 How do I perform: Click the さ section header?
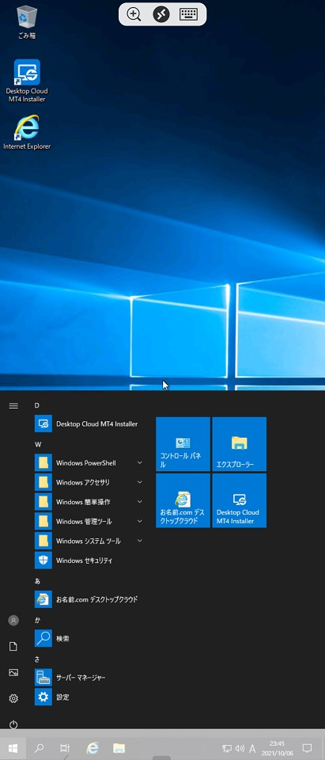(x=37, y=659)
